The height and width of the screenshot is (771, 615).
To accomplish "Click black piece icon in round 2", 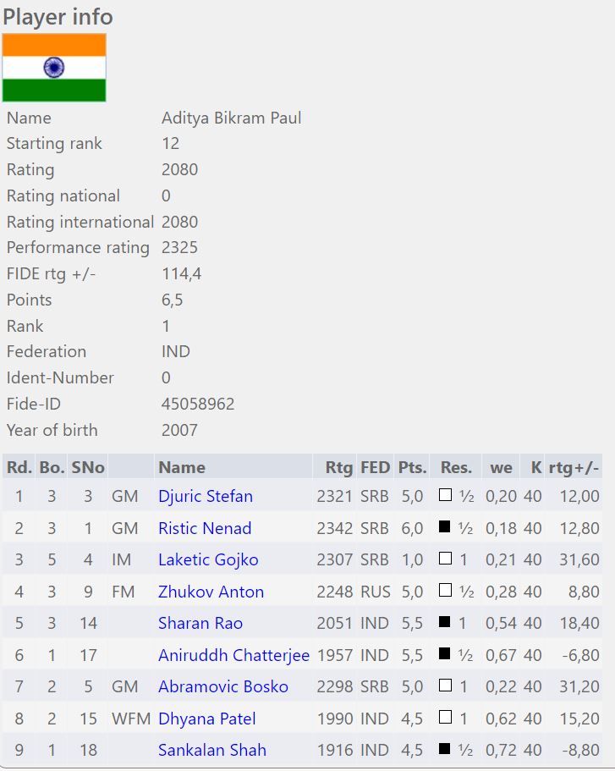I will (445, 527).
